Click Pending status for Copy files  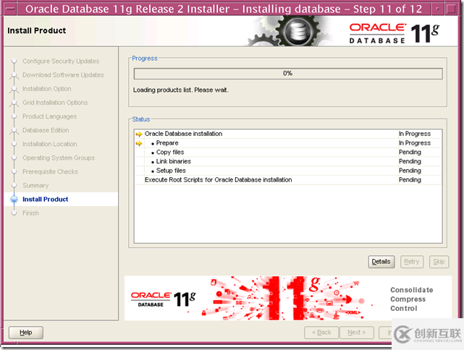click(x=410, y=153)
